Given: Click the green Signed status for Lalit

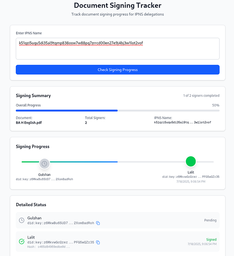Looking at the screenshot, I should (211, 240).
